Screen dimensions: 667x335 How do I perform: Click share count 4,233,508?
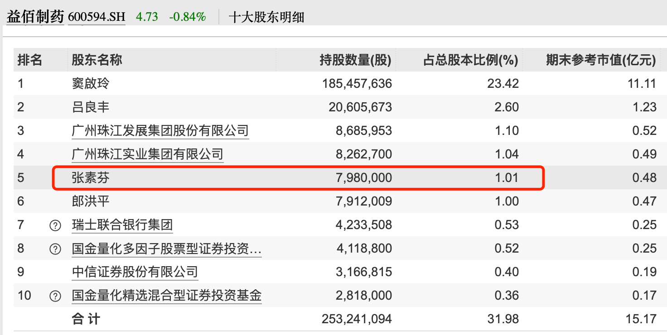tap(364, 225)
